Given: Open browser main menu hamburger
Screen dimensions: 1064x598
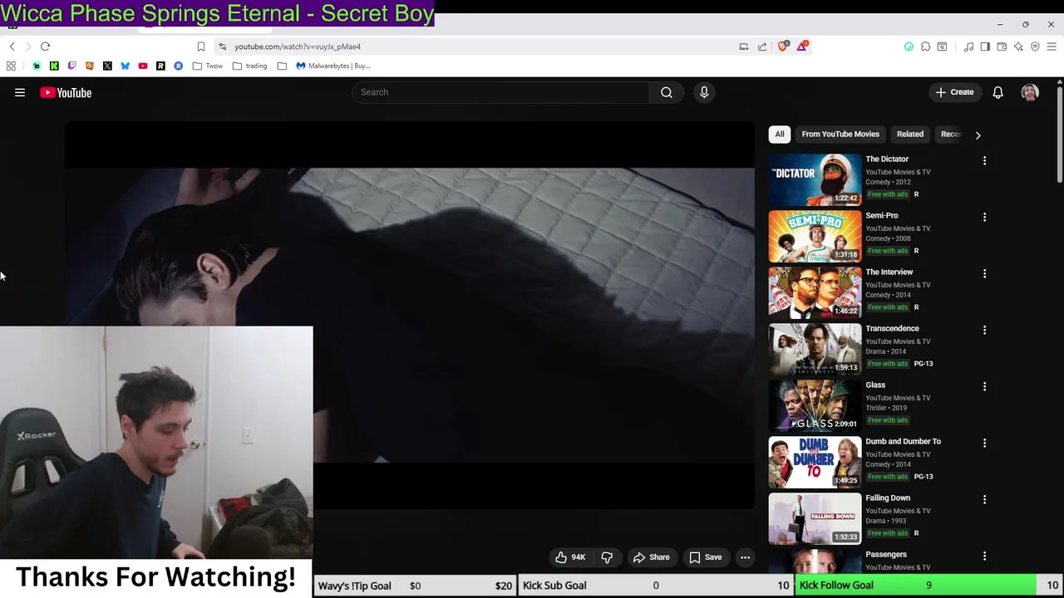Looking at the screenshot, I should (x=1052, y=47).
